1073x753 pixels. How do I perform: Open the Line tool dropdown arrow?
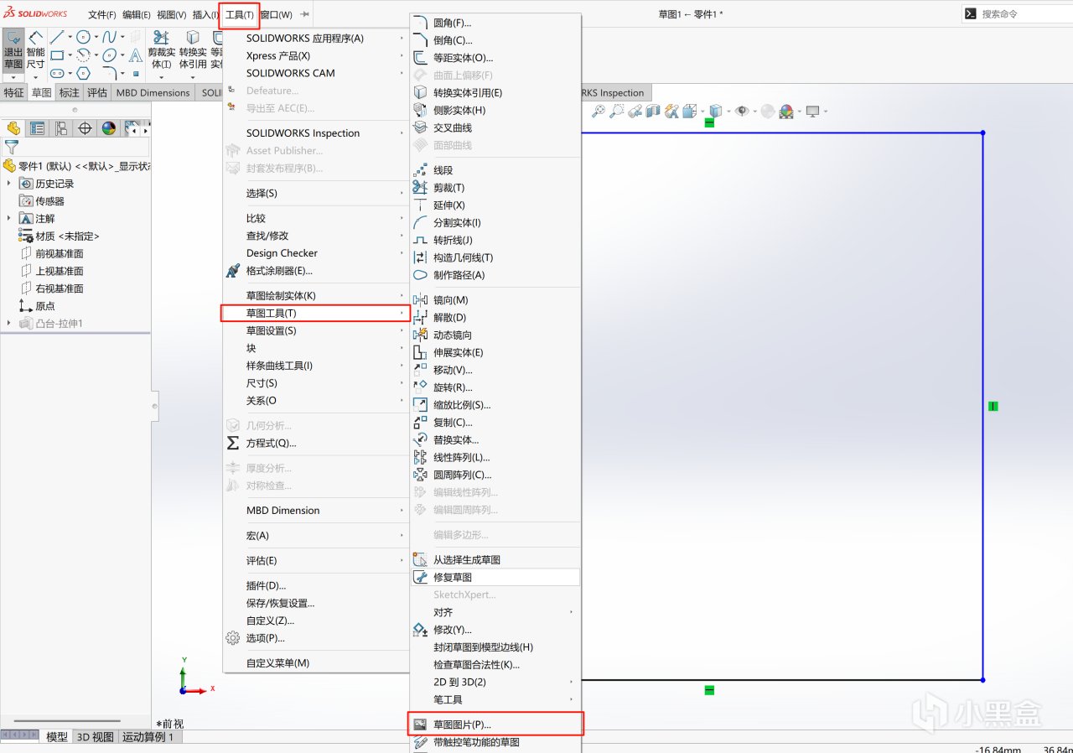(69, 37)
